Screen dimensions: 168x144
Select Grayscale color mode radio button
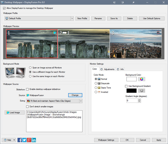pos(96,83)
